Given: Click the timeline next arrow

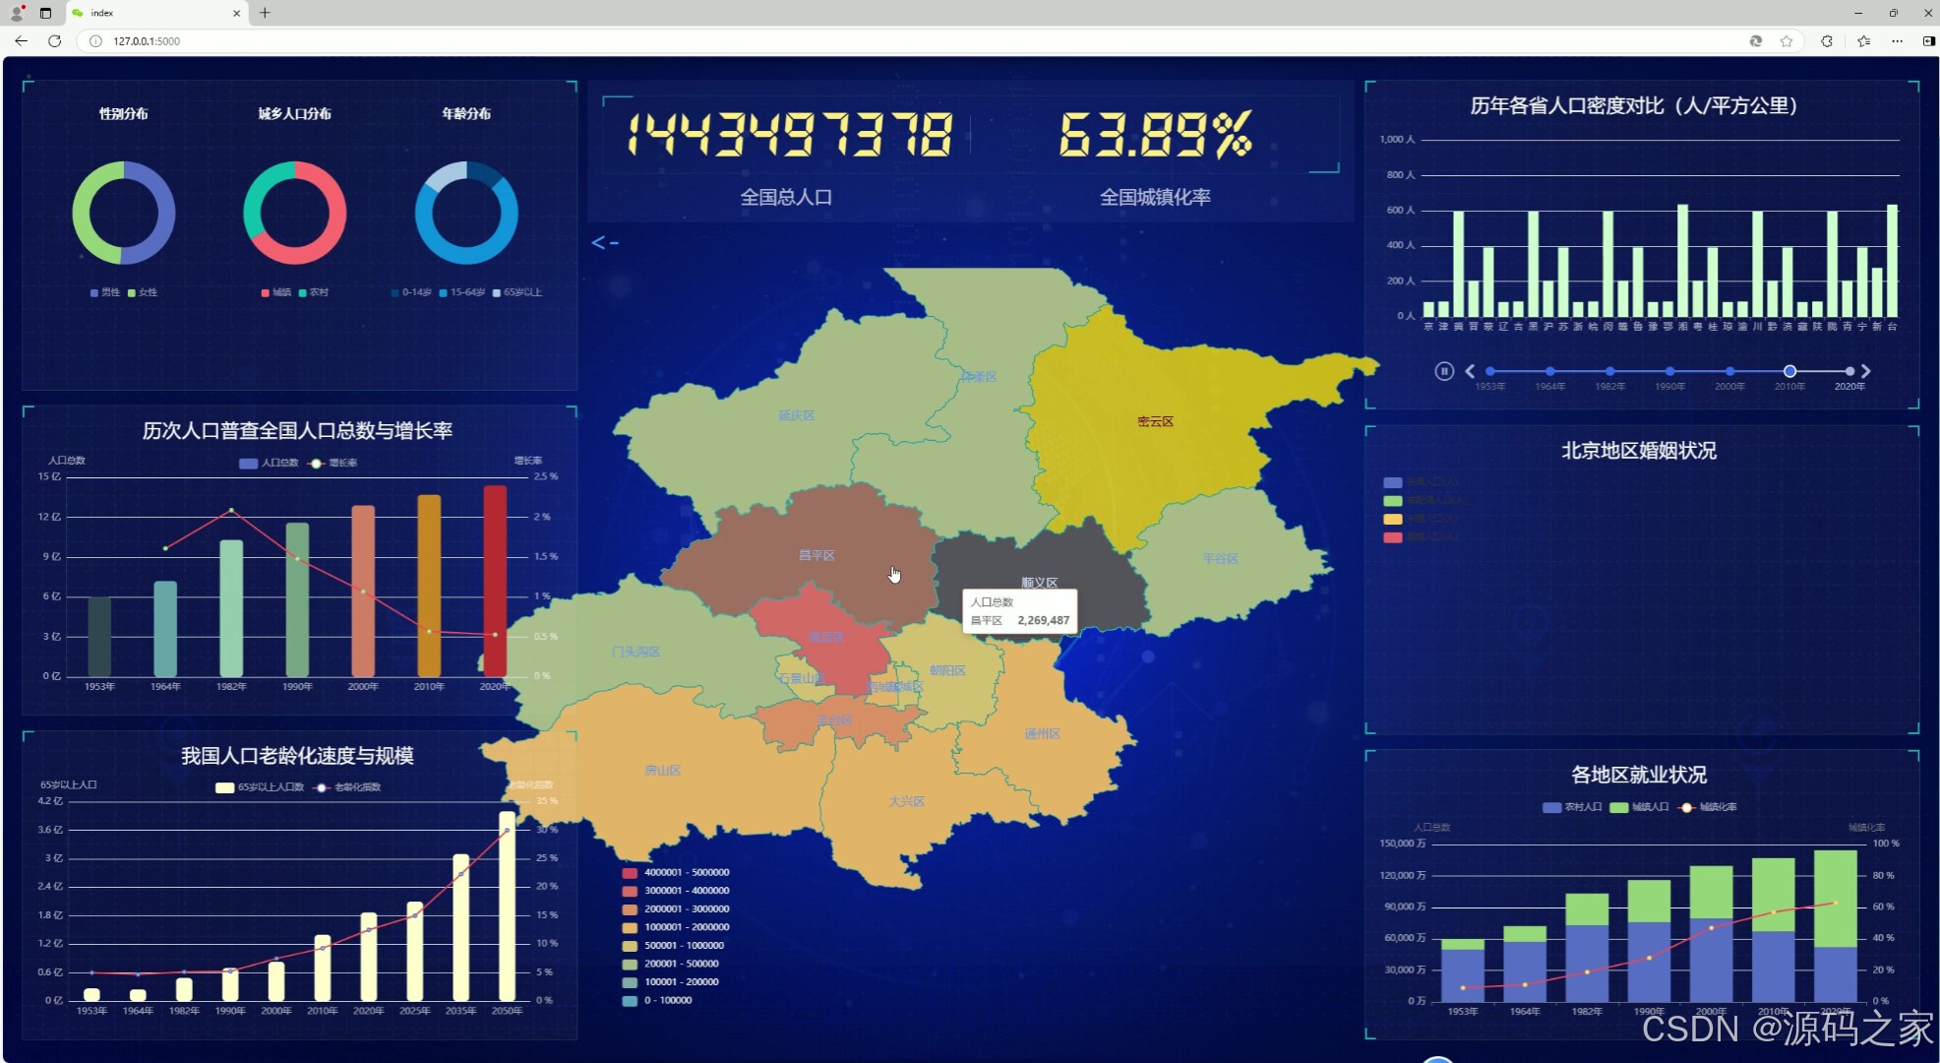Looking at the screenshot, I should [1866, 371].
